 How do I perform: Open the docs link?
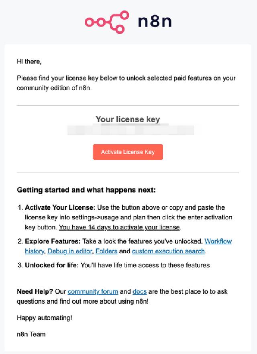tap(138, 291)
